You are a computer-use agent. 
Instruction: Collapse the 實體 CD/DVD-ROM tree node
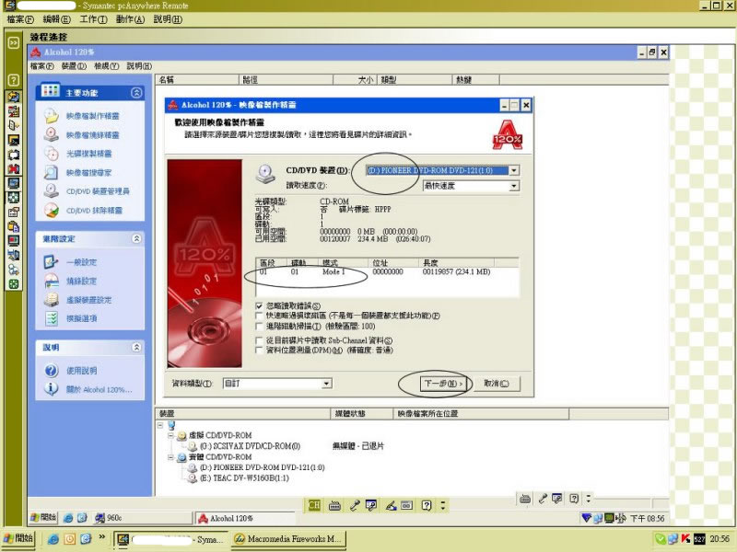click(170, 457)
